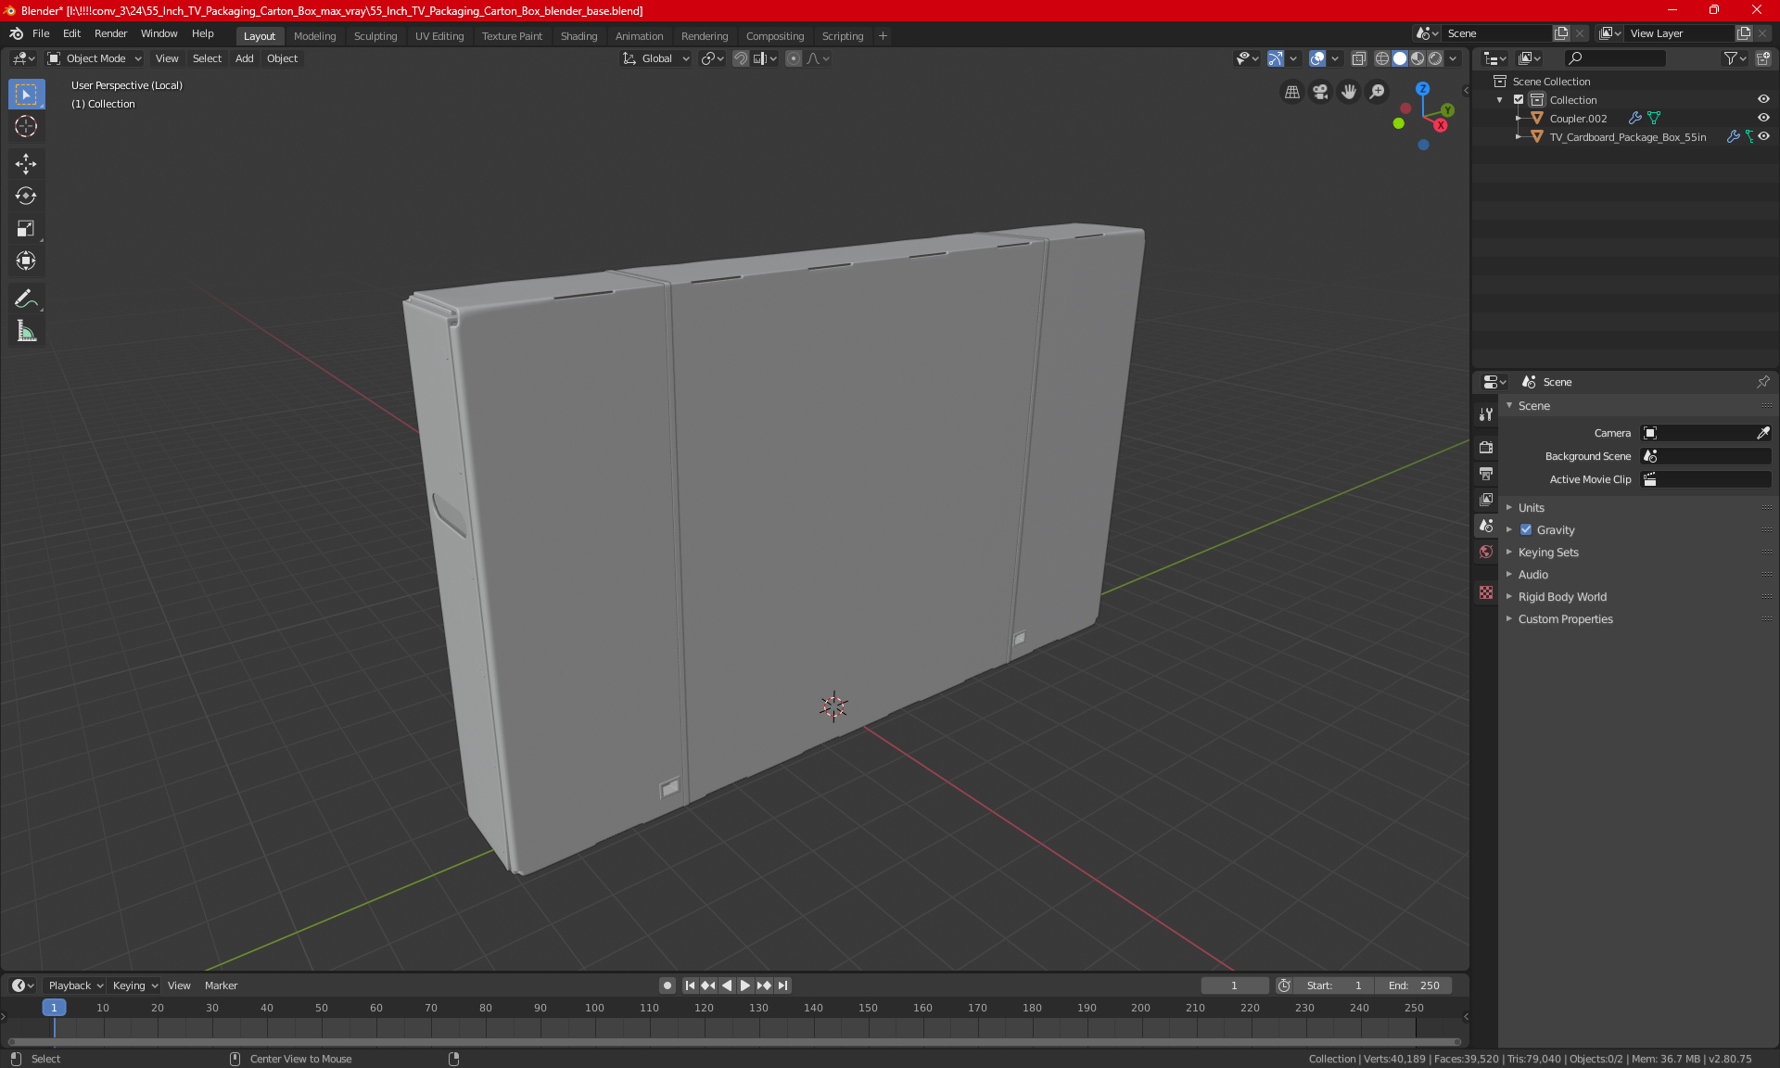Image resolution: width=1780 pixels, height=1068 pixels.
Task: Activate the Measure tool
Action: click(x=26, y=331)
